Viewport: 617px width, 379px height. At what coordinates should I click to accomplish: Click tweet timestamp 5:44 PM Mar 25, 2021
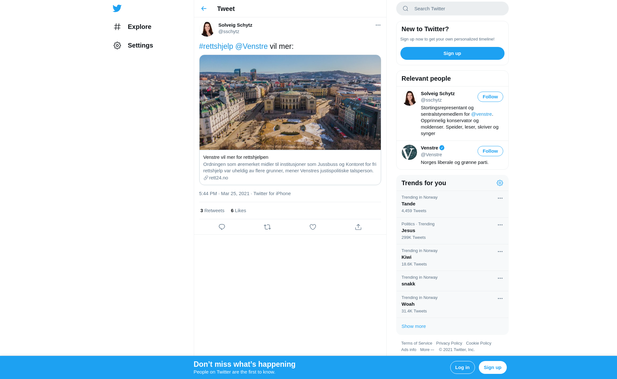click(224, 194)
